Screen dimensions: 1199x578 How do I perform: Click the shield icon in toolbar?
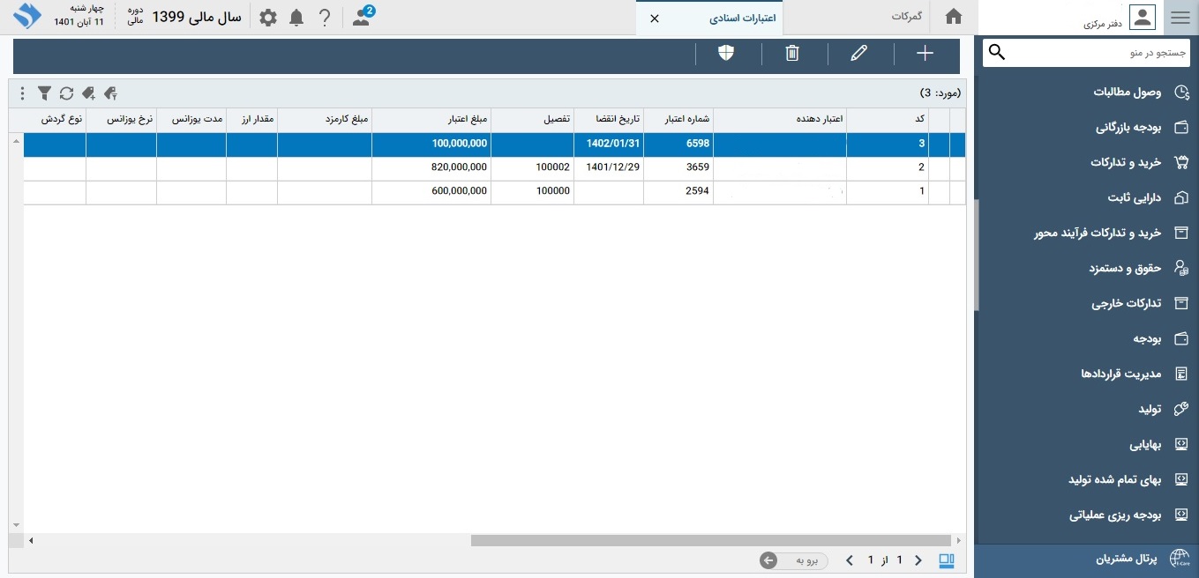coord(726,54)
